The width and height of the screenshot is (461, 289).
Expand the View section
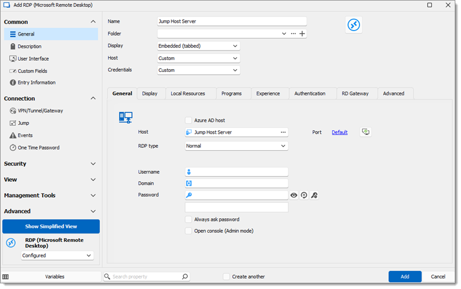[x=93, y=180]
